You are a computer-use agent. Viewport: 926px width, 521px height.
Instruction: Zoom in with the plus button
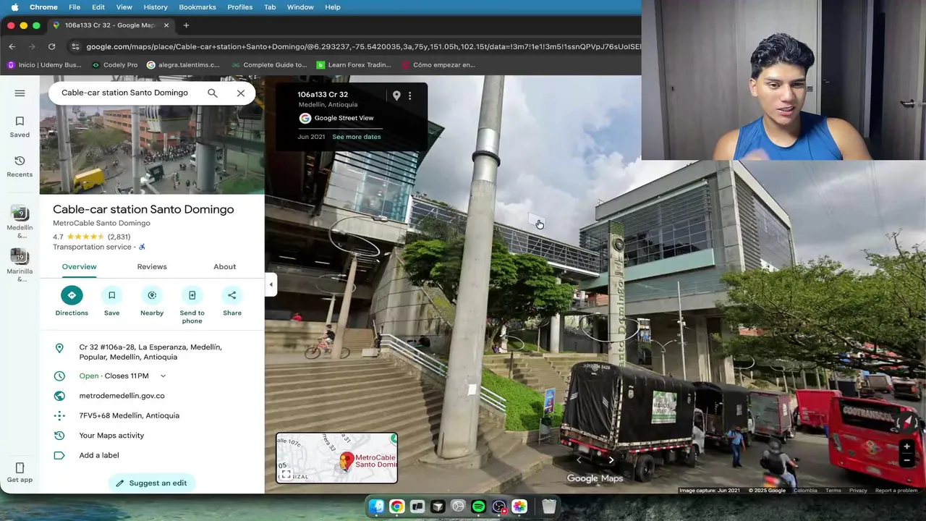[906, 446]
